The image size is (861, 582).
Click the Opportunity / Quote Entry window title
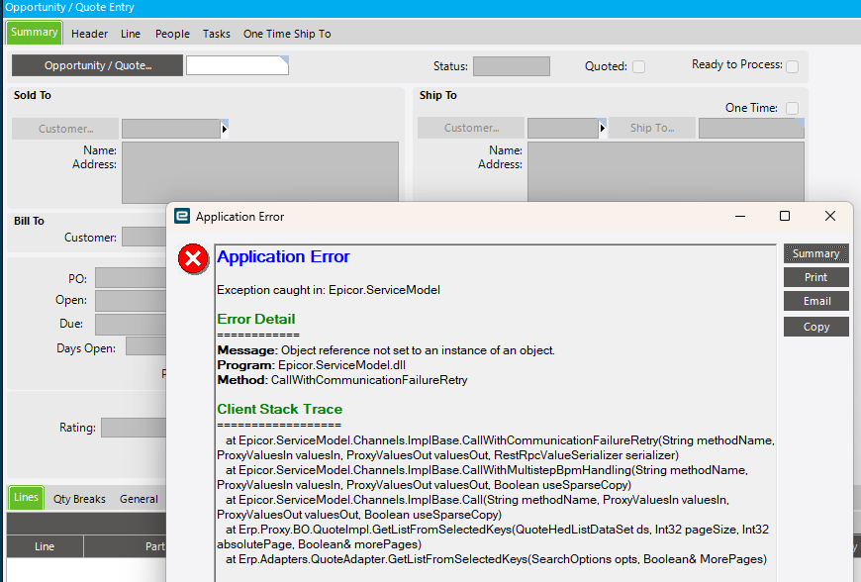coord(69,7)
